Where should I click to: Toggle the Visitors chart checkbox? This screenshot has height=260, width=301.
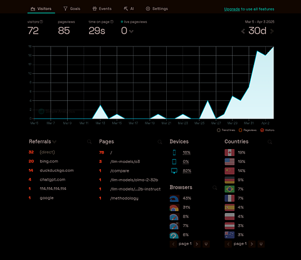262,130
